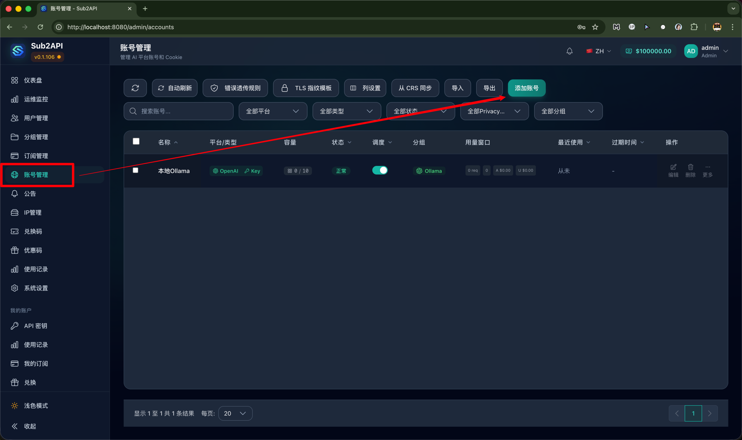Click the 从 CRS 同步 button

(415, 88)
